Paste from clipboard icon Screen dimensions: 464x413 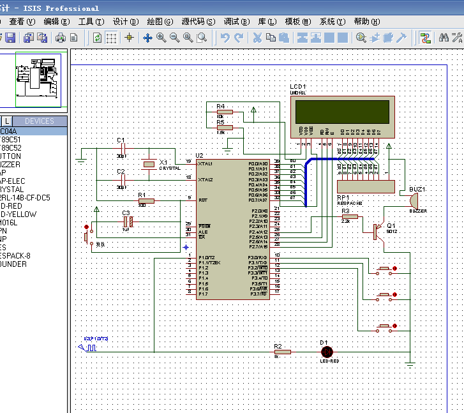(x=284, y=38)
